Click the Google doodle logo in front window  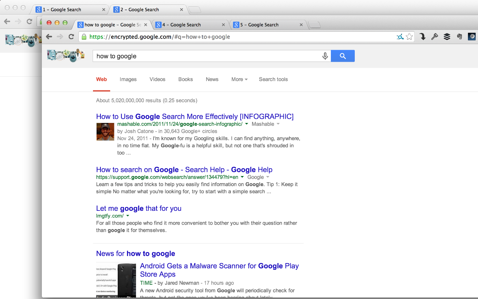point(66,55)
